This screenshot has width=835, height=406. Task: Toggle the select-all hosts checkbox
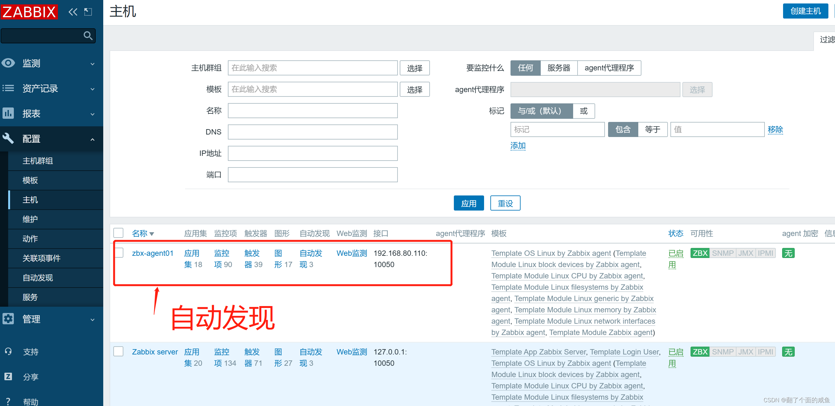119,233
